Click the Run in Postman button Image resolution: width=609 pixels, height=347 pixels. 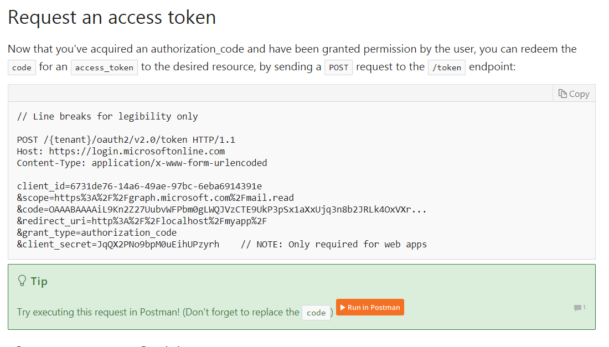click(x=370, y=307)
